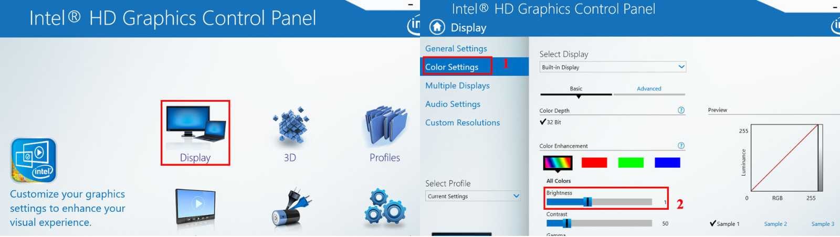The height and width of the screenshot is (237, 840).
Task: Select the red color channel swatch
Action: [x=594, y=163]
